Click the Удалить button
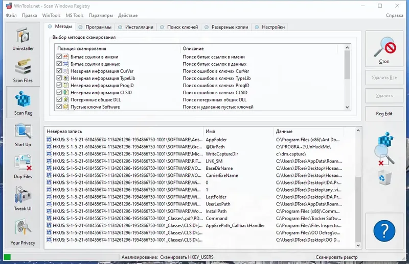This screenshot has height=264, width=409. (384, 96)
